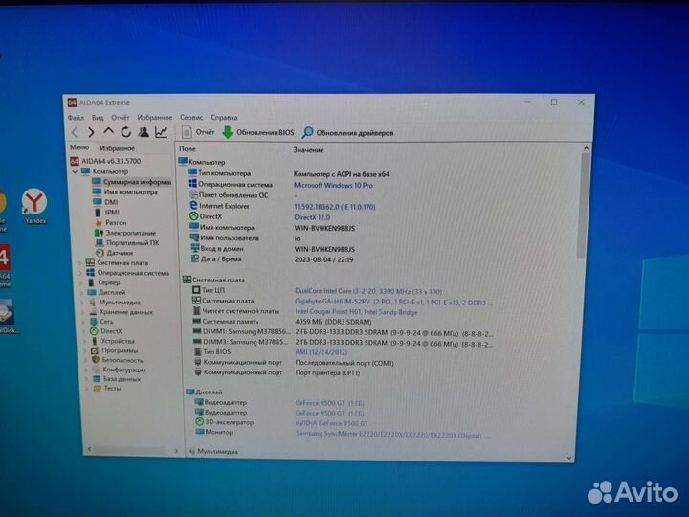Viewport: 689px width, 517px height.
Task: Click the Программы icon in the tree
Action: (x=95, y=350)
